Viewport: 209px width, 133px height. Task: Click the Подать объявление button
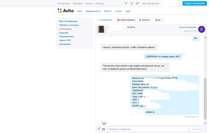tap(194, 3)
